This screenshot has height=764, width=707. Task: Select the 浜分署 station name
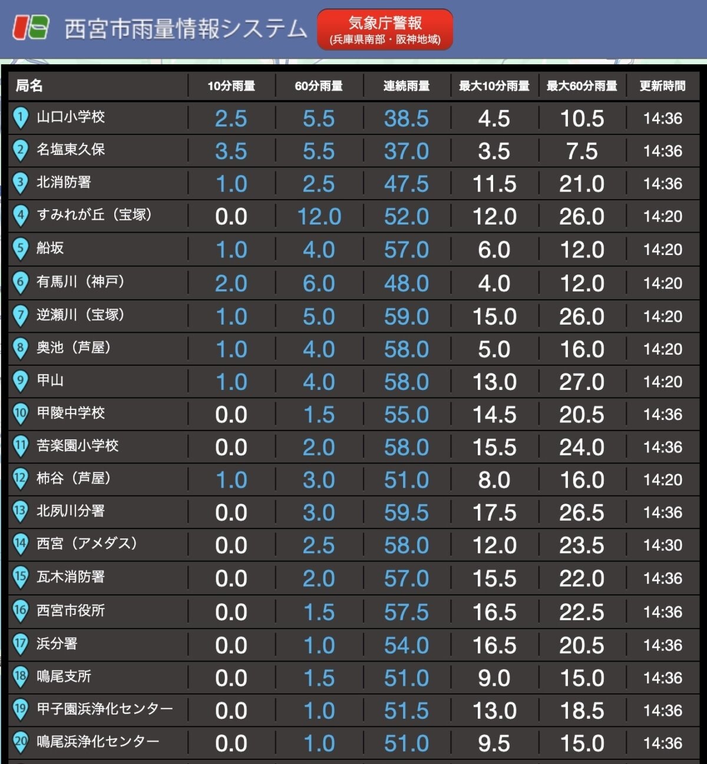click(57, 643)
